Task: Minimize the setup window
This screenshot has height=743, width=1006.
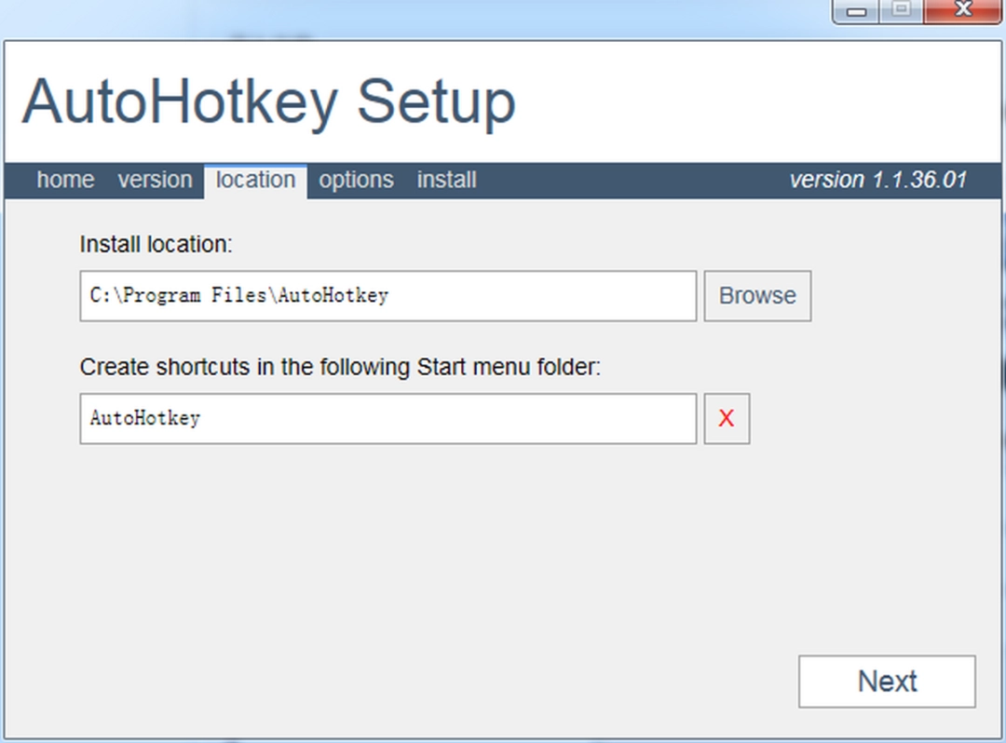Action: click(854, 12)
